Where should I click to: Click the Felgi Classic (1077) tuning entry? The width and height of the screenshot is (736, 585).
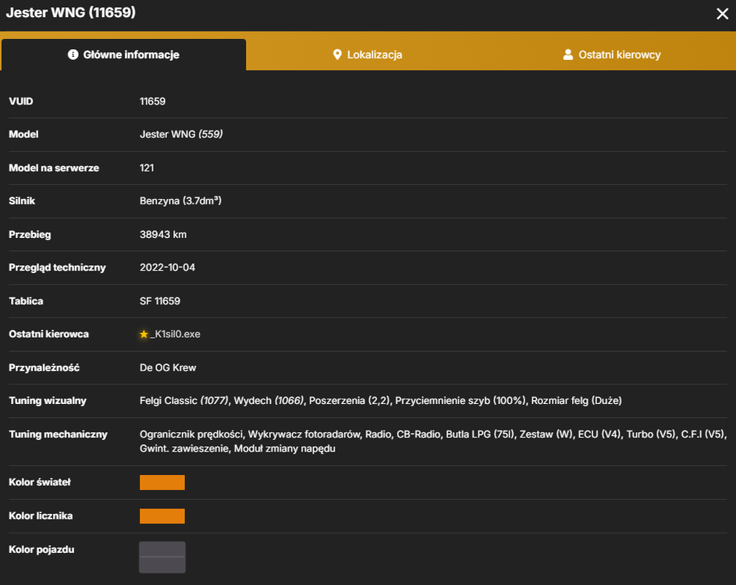pyautogui.click(x=183, y=401)
